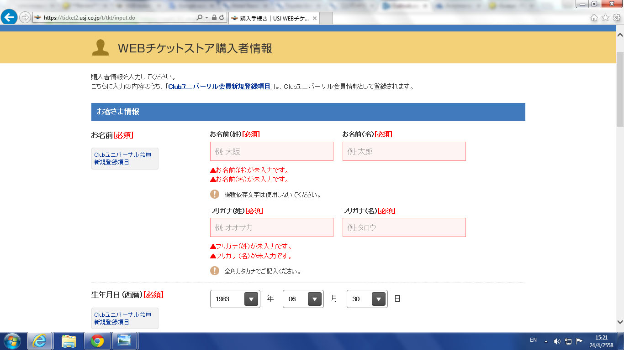Open Favorites with the star icon
The height and width of the screenshot is (350, 624).
click(x=605, y=18)
